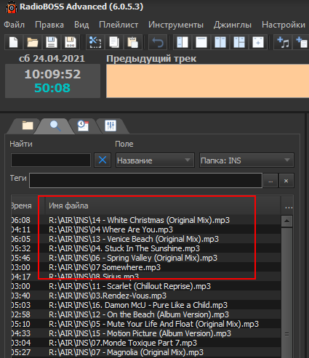This screenshot has height=358, width=309.
Task: Click the file list vertical scrollbar thumb
Action: pos(287,334)
